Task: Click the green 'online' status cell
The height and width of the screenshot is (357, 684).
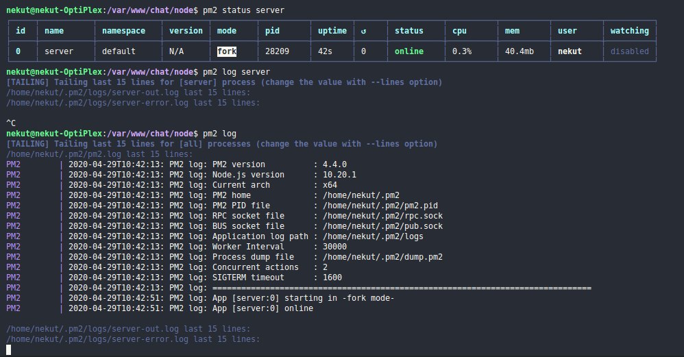Action: click(x=409, y=51)
